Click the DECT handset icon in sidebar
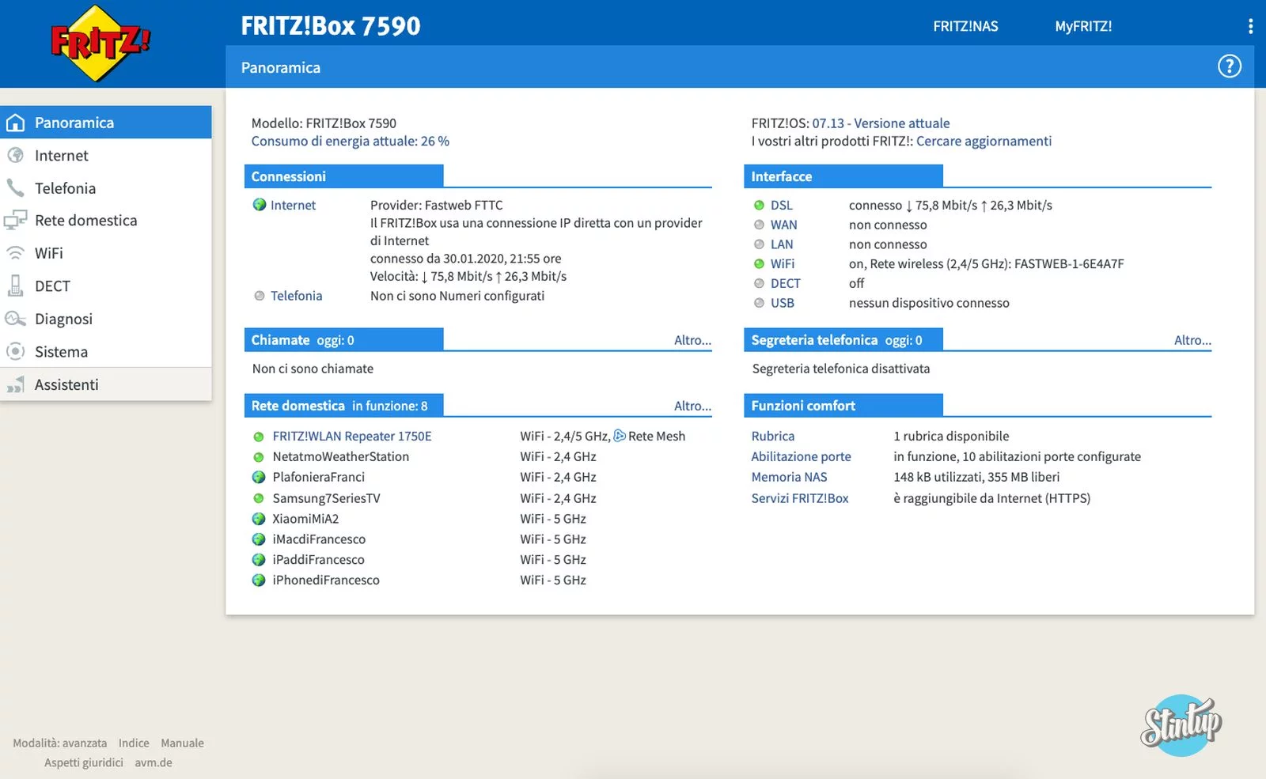The width and height of the screenshot is (1266, 779). (x=15, y=286)
